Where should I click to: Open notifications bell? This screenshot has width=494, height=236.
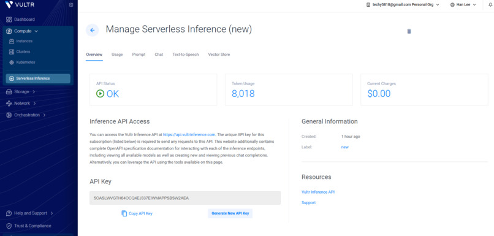[490, 5]
